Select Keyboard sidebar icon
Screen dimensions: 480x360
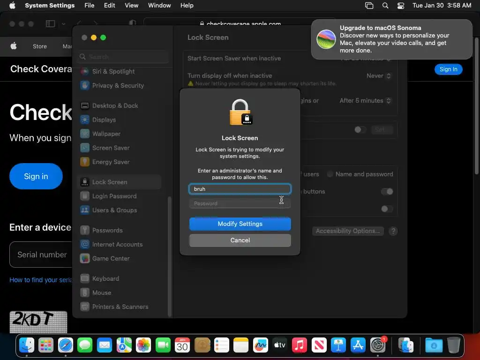[85, 278]
